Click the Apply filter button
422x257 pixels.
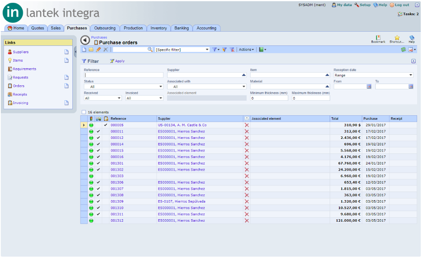pyautogui.click(x=117, y=61)
